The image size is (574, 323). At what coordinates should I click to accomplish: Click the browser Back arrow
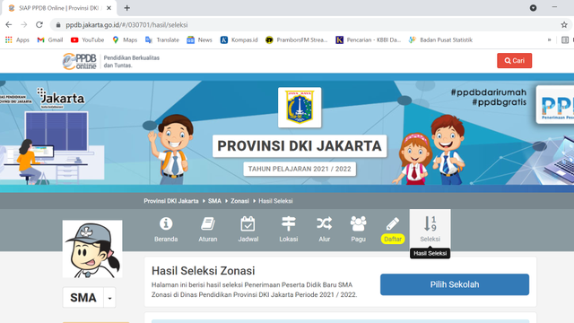pyautogui.click(x=9, y=25)
